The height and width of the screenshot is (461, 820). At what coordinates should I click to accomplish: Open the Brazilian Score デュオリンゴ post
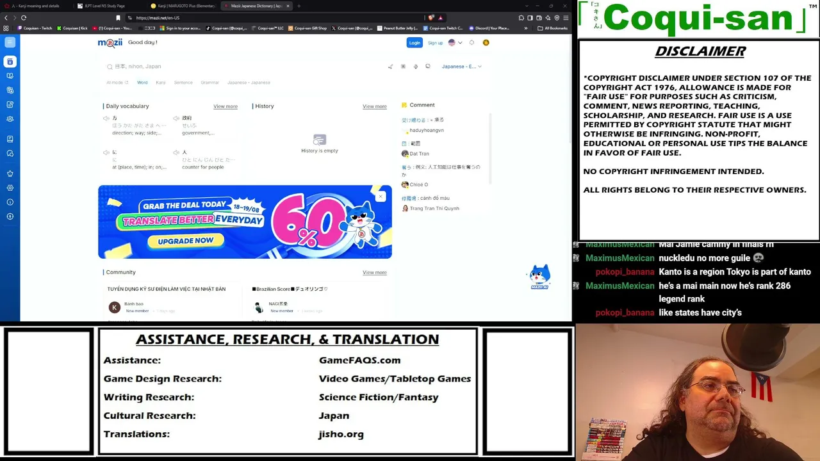pyautogui.click(x=290, y=289)
